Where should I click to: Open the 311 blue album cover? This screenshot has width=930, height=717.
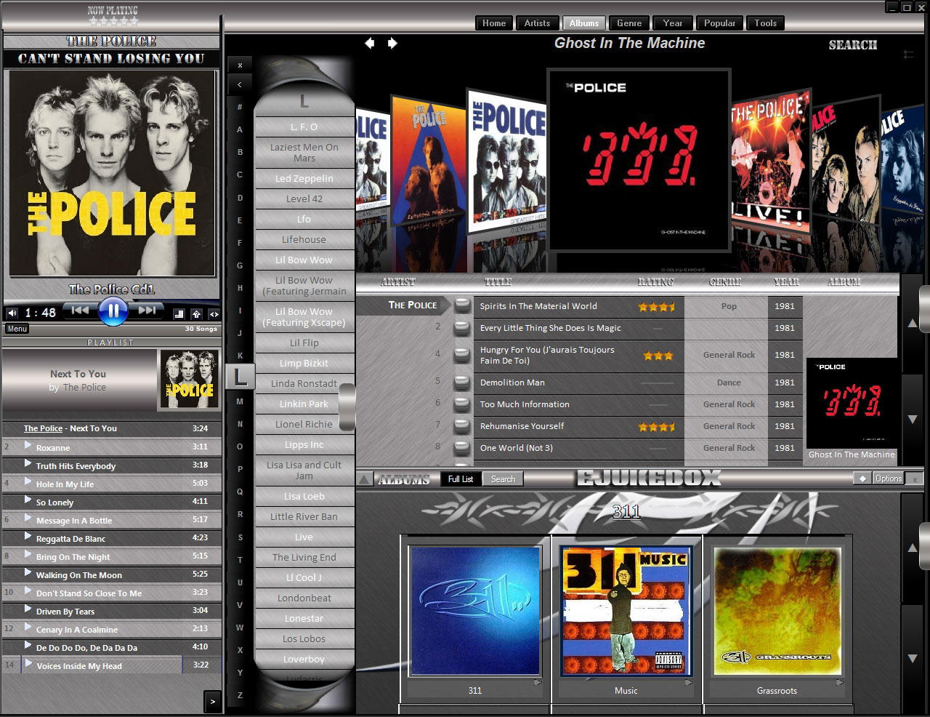pyautogui.click(x=475, y=612)
